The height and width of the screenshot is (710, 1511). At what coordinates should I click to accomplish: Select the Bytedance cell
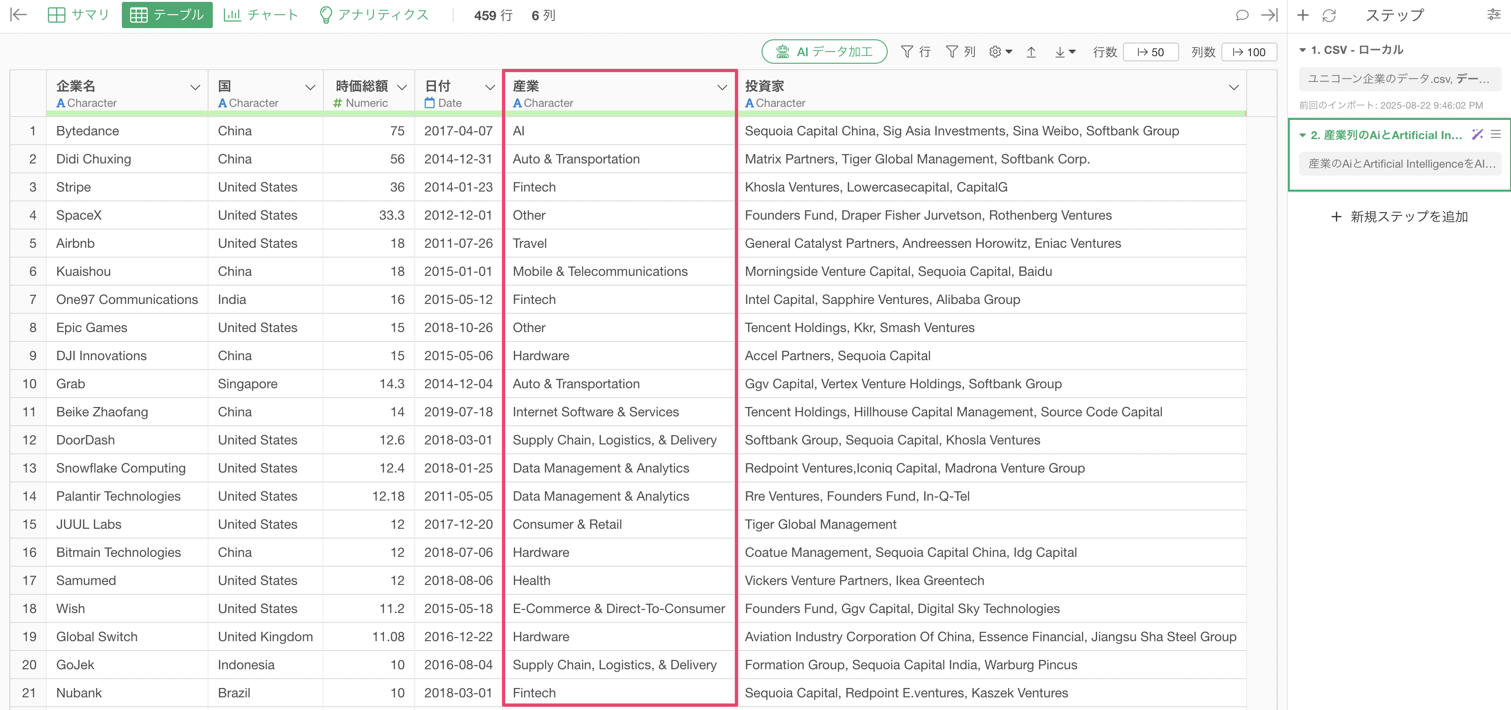tap(127, 131)
